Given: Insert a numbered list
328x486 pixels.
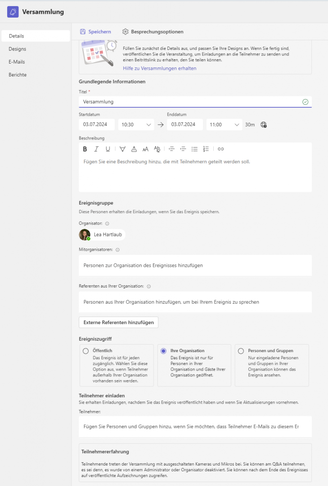Looking at the screenshot, I should click(x=206, y=149).
